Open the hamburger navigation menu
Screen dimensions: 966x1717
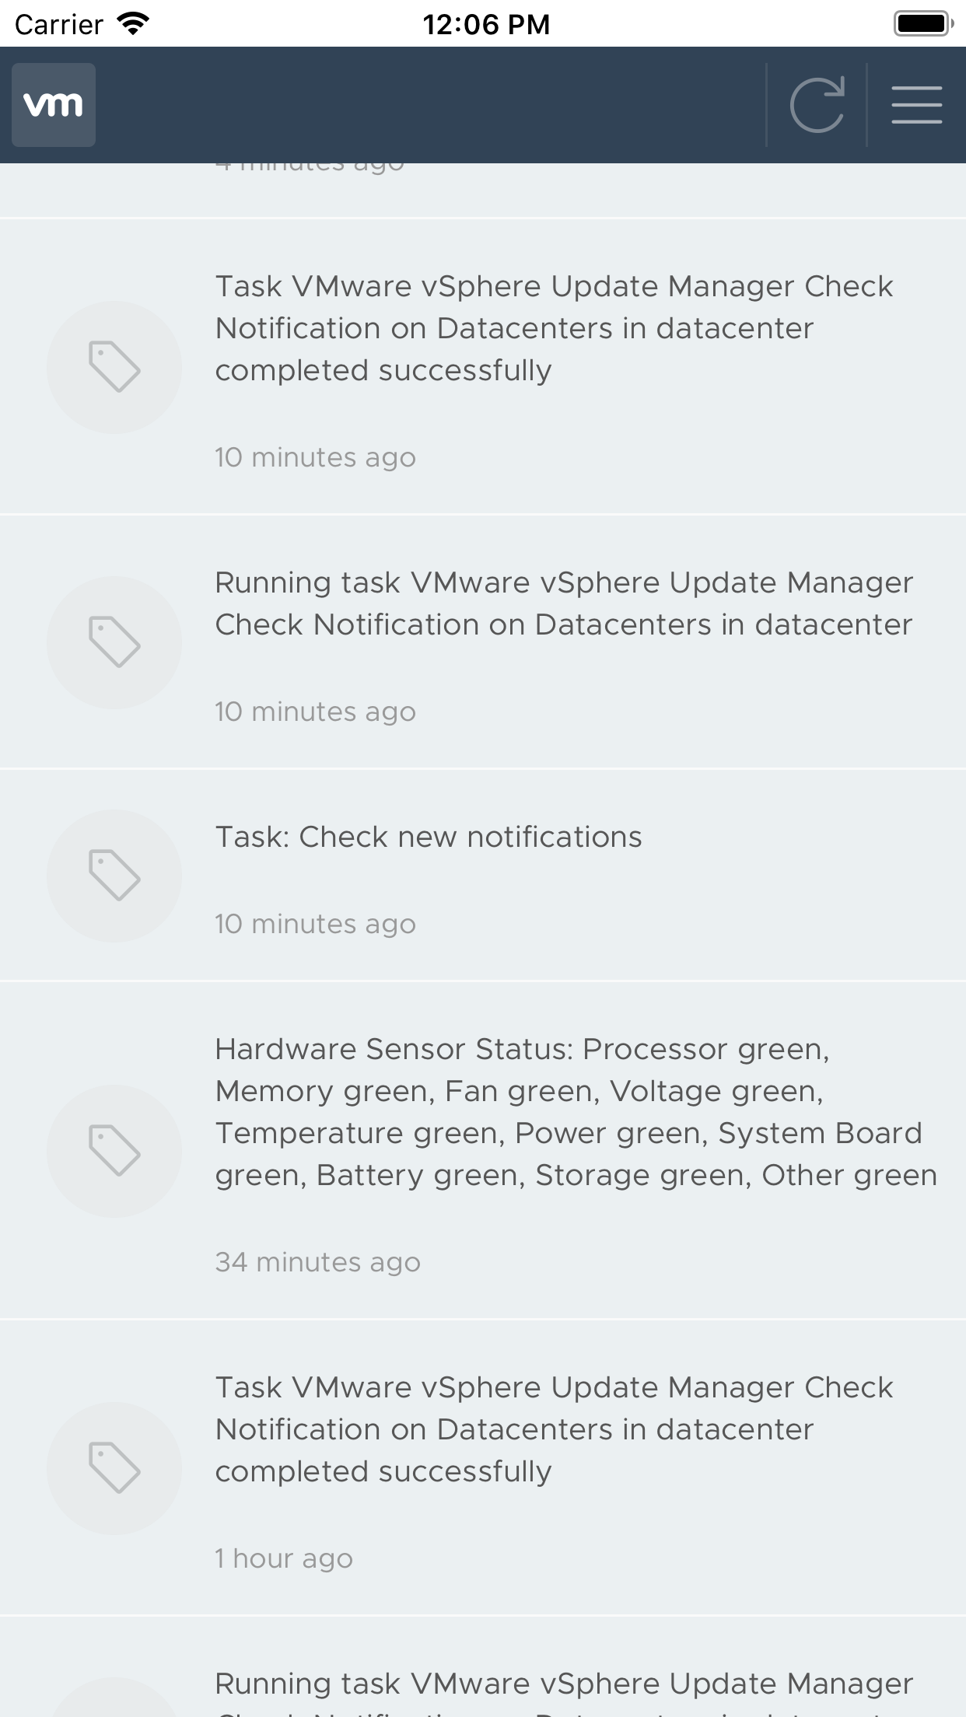click(916, 105)
